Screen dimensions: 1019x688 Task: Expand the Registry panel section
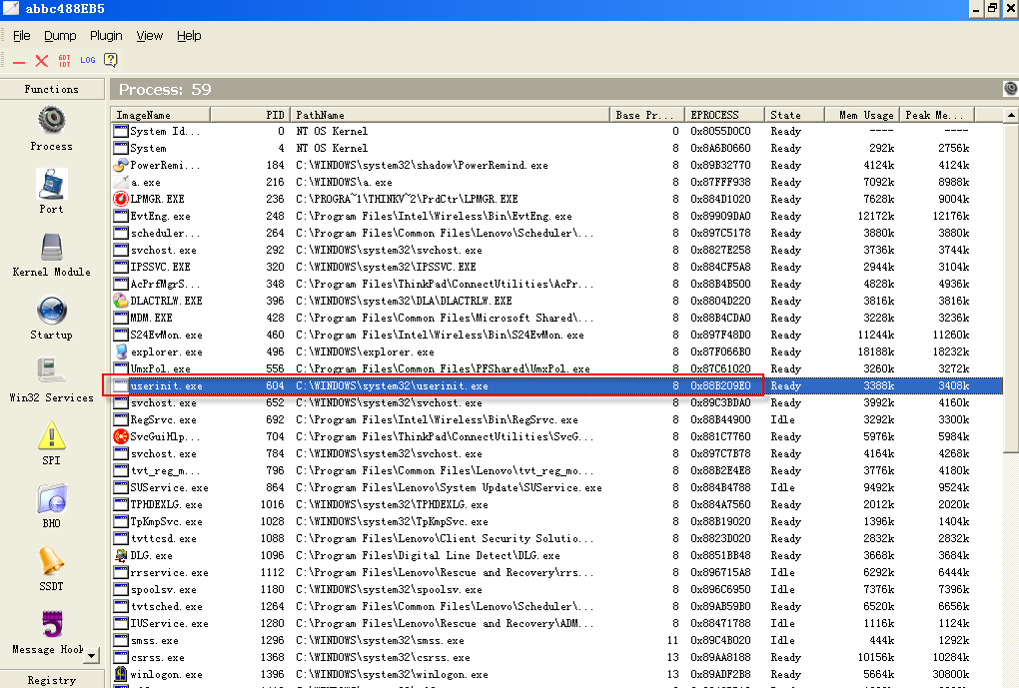click(x=51, y=680)
